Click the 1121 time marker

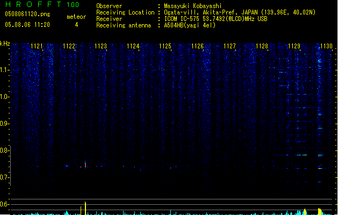[x=37, y=46]
